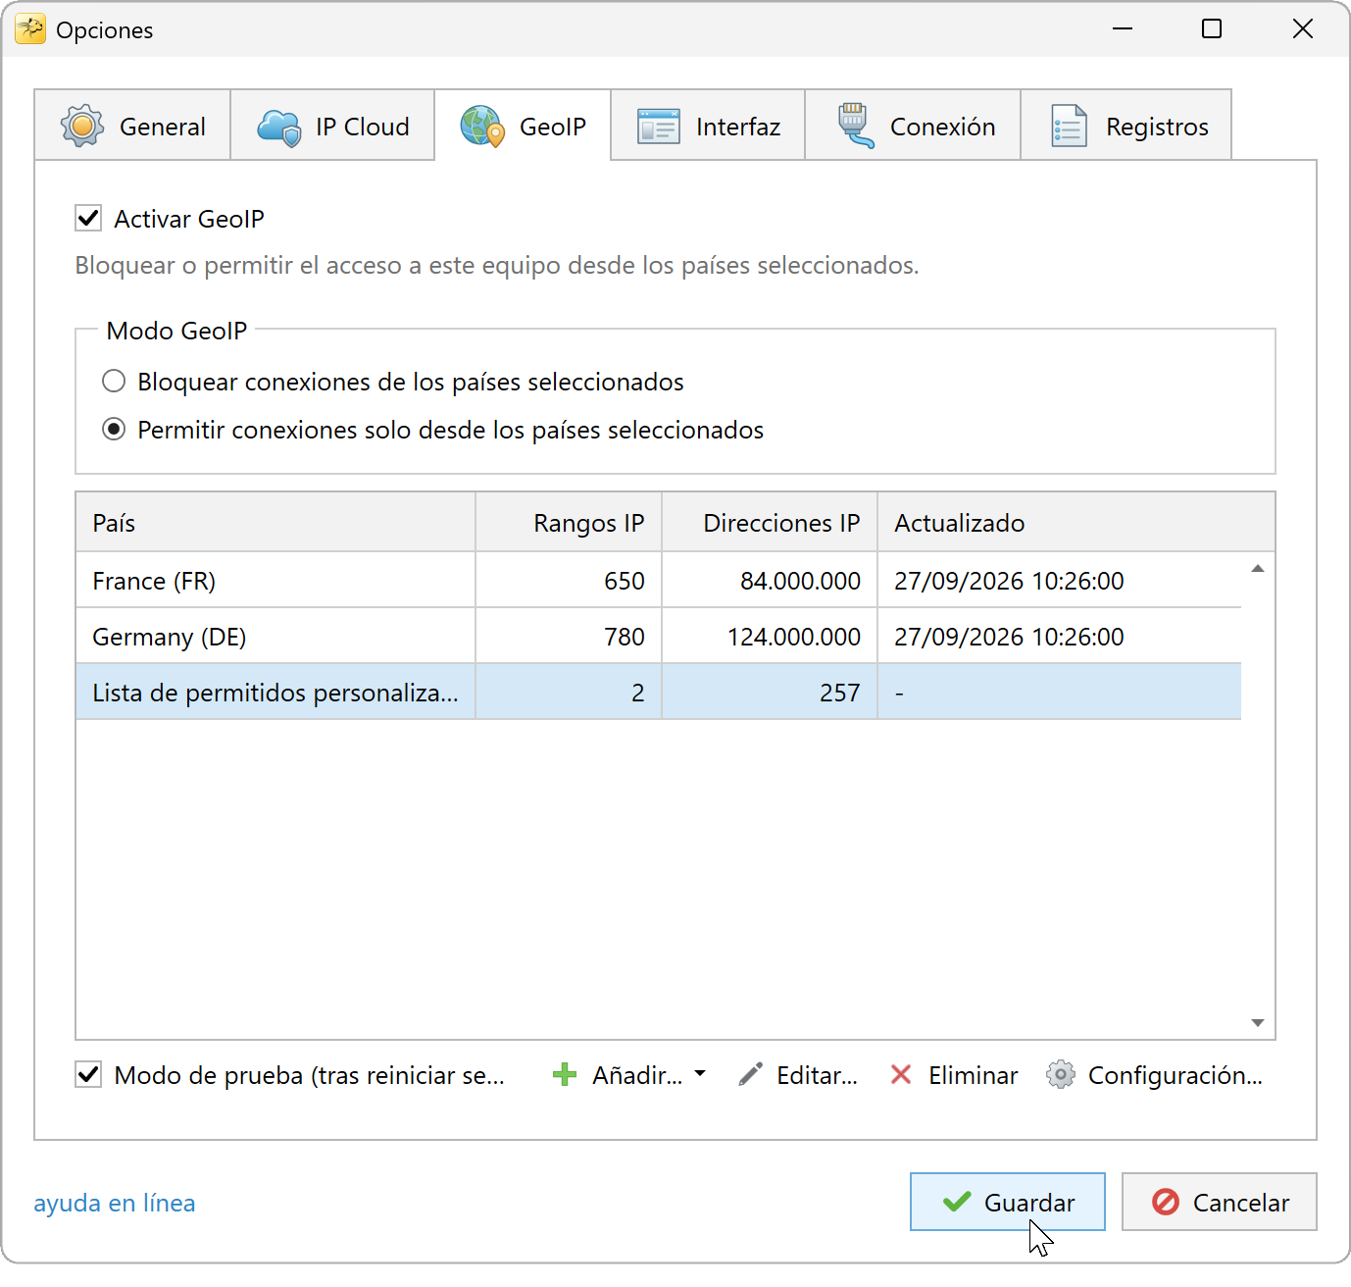Click the Registros document icon
The width and height of the screenshot is (1351, 1287).
pyautogui.click(x=1069, y=127)
